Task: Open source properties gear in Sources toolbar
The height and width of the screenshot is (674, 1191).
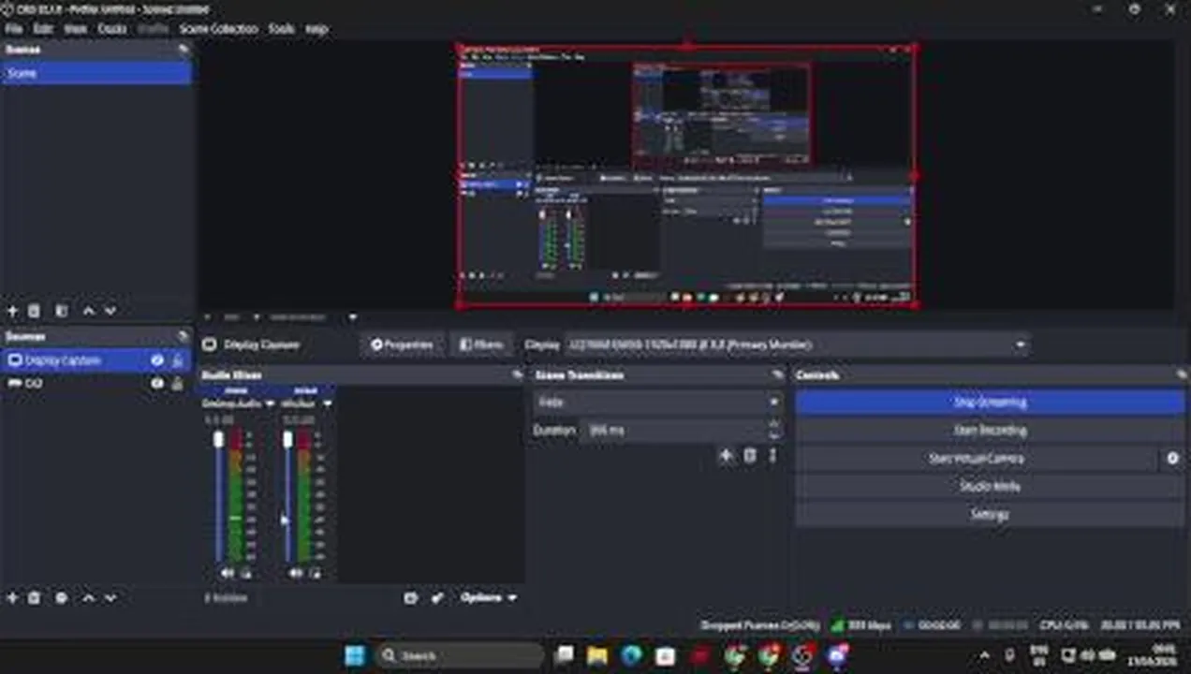Action: pyautogui.click(x=62, y=597)
